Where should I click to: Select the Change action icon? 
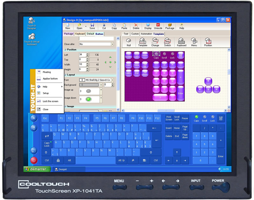[155, 42]
